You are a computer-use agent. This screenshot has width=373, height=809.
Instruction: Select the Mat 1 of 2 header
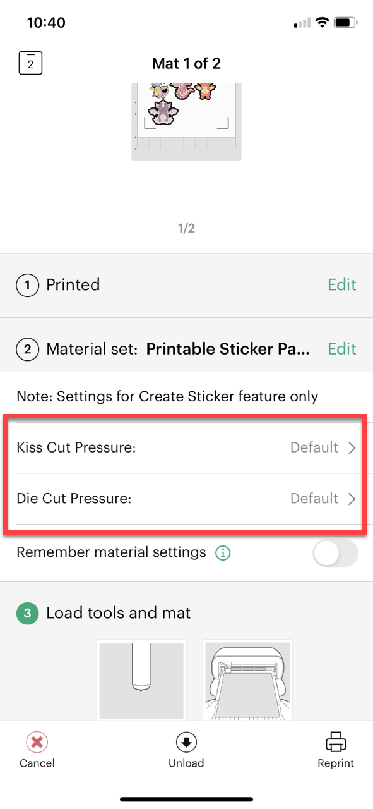[186, 63]
